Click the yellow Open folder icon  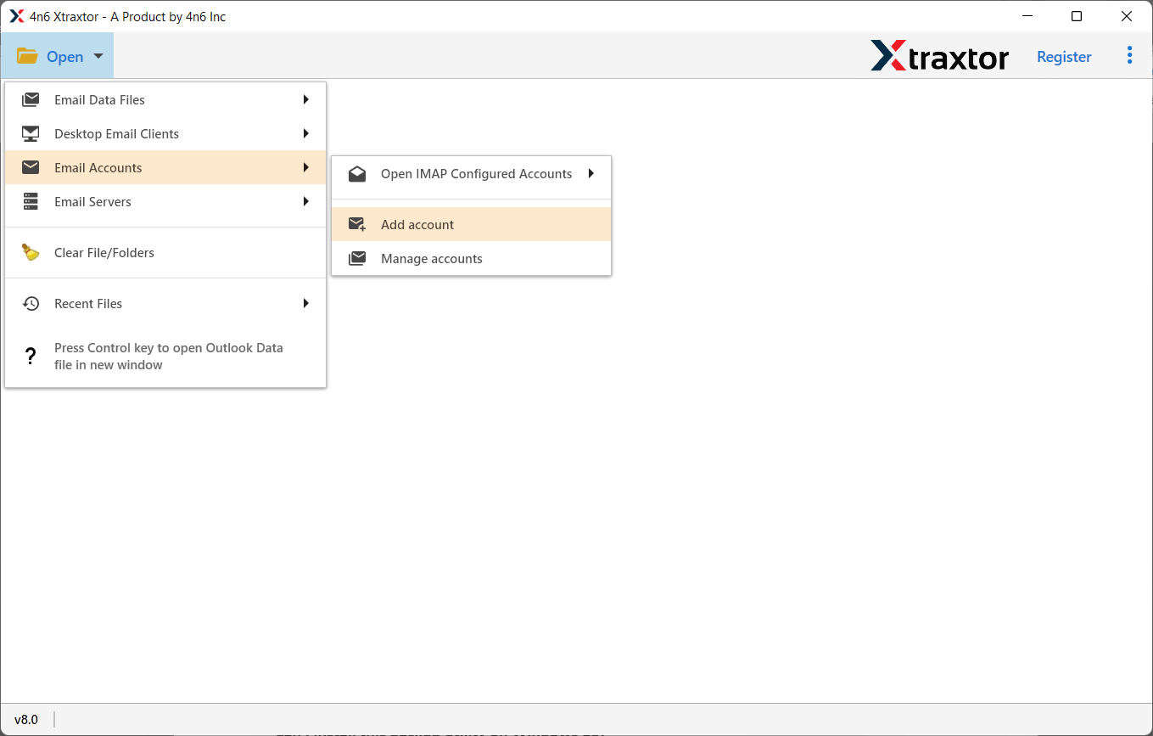coord(26,54)
